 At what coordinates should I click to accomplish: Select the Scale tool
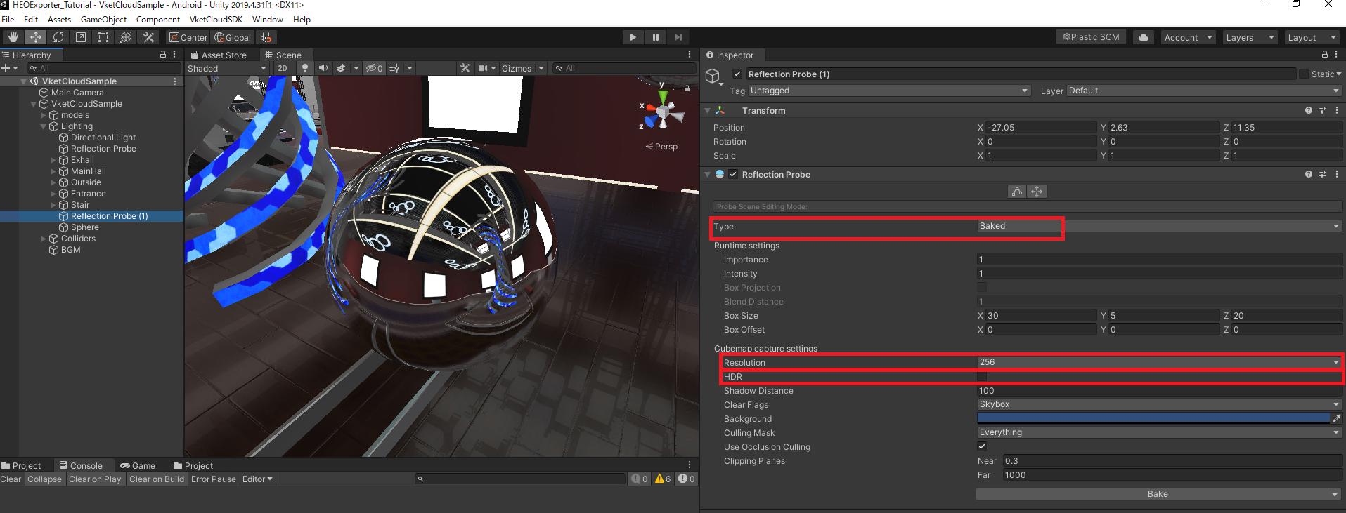coord(81,37)
